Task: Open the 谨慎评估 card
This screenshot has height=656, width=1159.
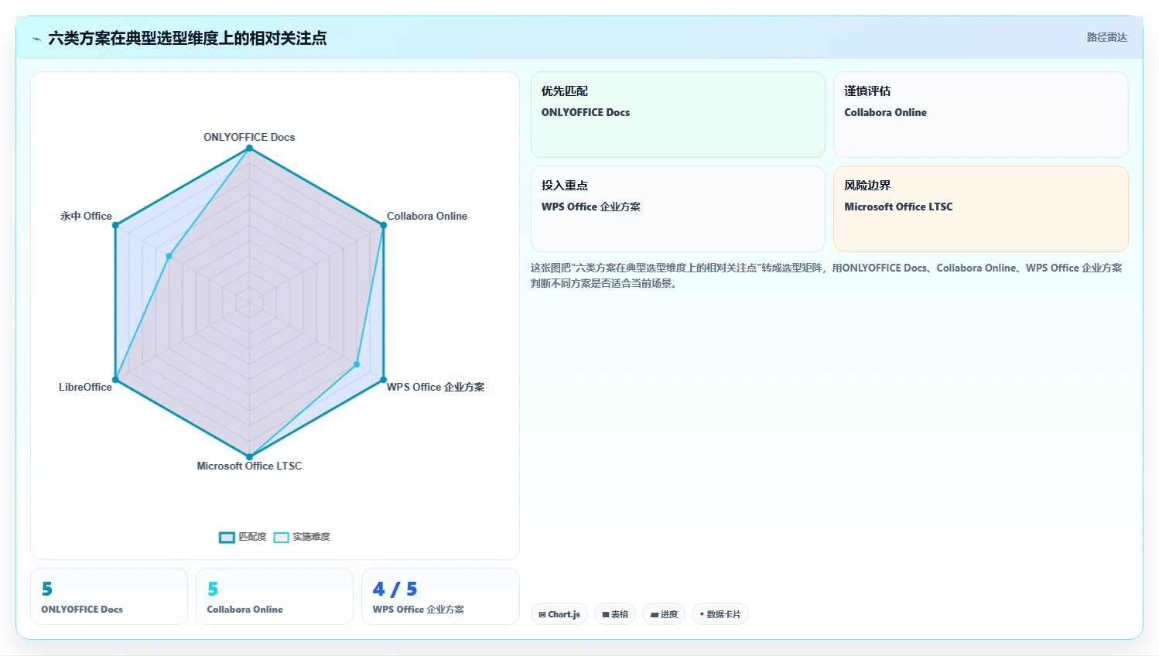Action: click(980, 114)
